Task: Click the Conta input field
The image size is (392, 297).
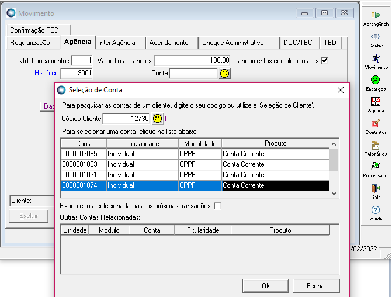Action: coord(194,73)
